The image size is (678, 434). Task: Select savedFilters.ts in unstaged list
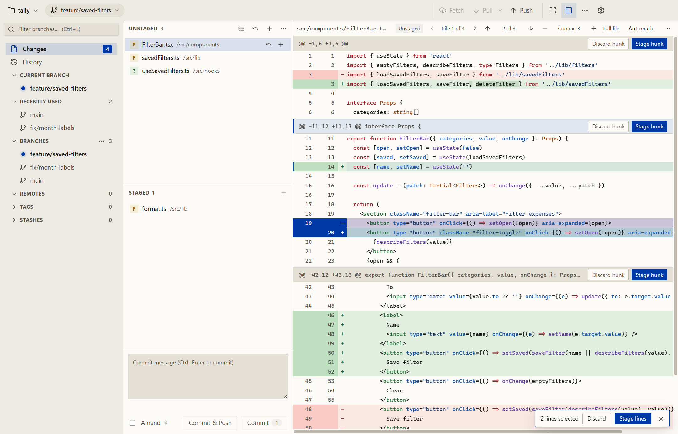pyautogui.click(x=208, y=58)
